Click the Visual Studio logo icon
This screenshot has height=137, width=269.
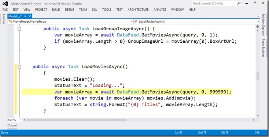[x=5, y=4]
